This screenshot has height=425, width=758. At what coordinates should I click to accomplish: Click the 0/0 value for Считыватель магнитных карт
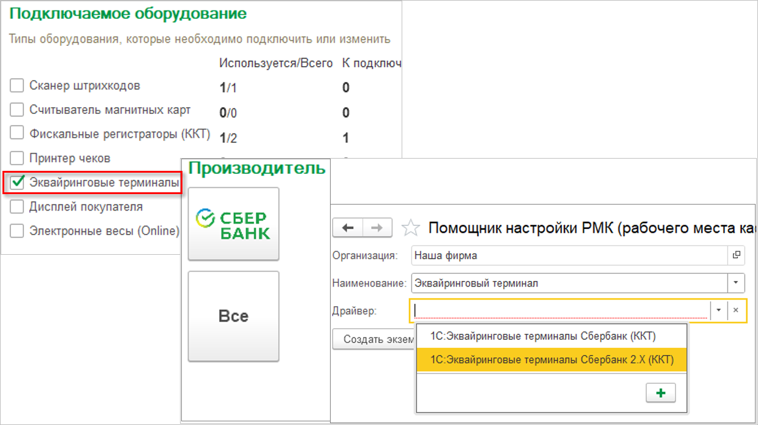(228, 113)
